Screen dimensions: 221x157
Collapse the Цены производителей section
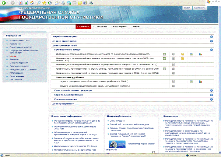click(64, 45)
